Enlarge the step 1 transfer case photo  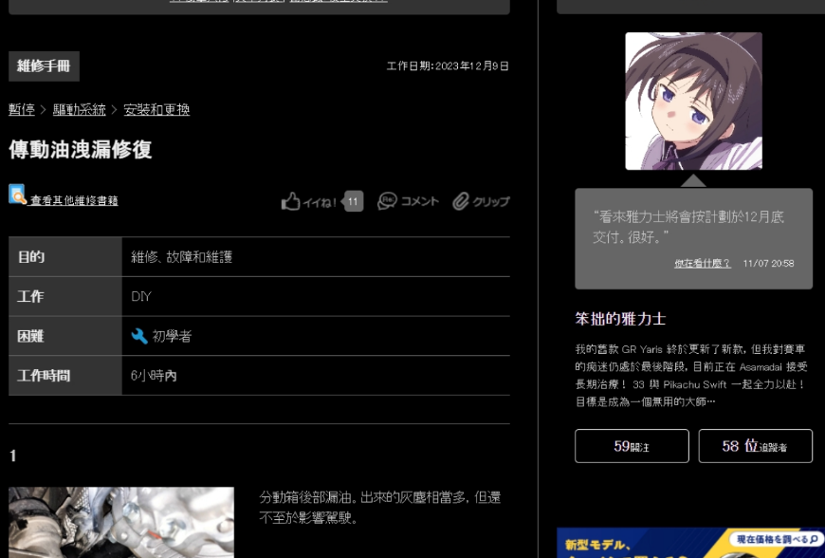click(x=121, y=522)
